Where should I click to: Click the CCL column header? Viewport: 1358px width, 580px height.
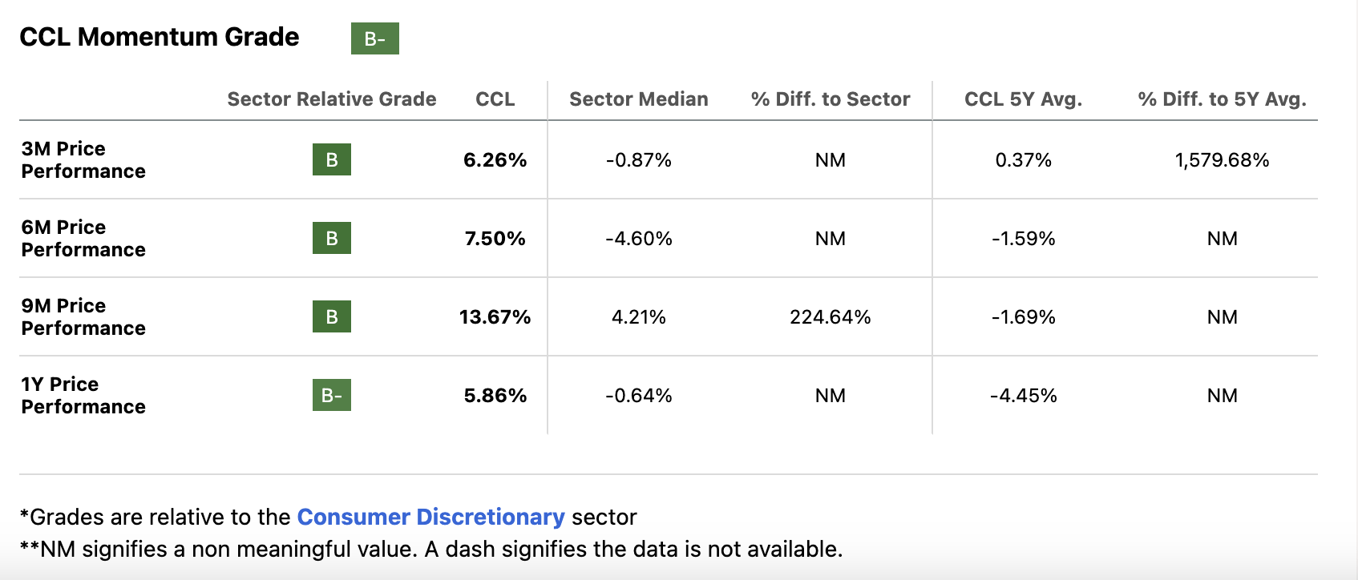coord(495,99)
